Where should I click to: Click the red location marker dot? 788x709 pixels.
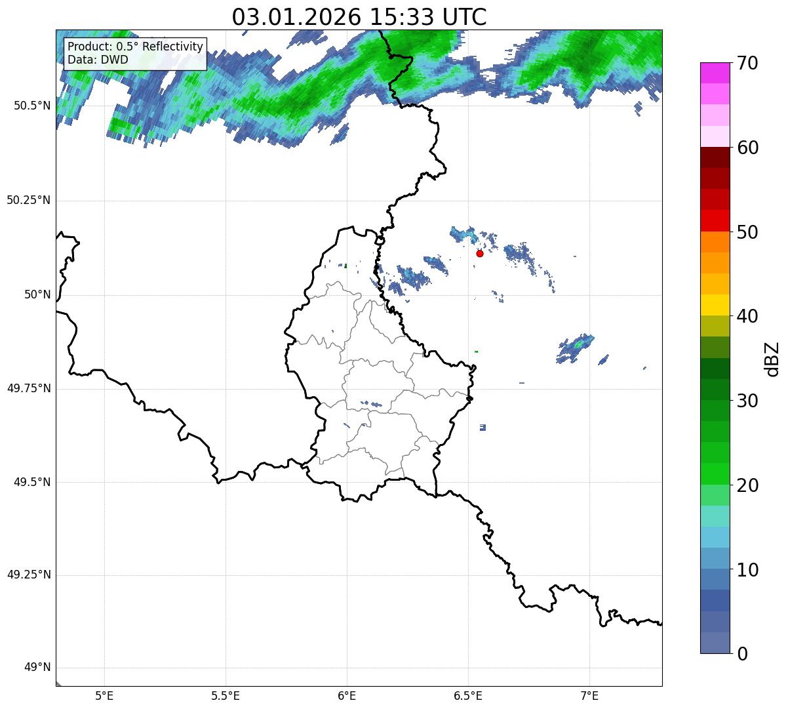point(480,253)
